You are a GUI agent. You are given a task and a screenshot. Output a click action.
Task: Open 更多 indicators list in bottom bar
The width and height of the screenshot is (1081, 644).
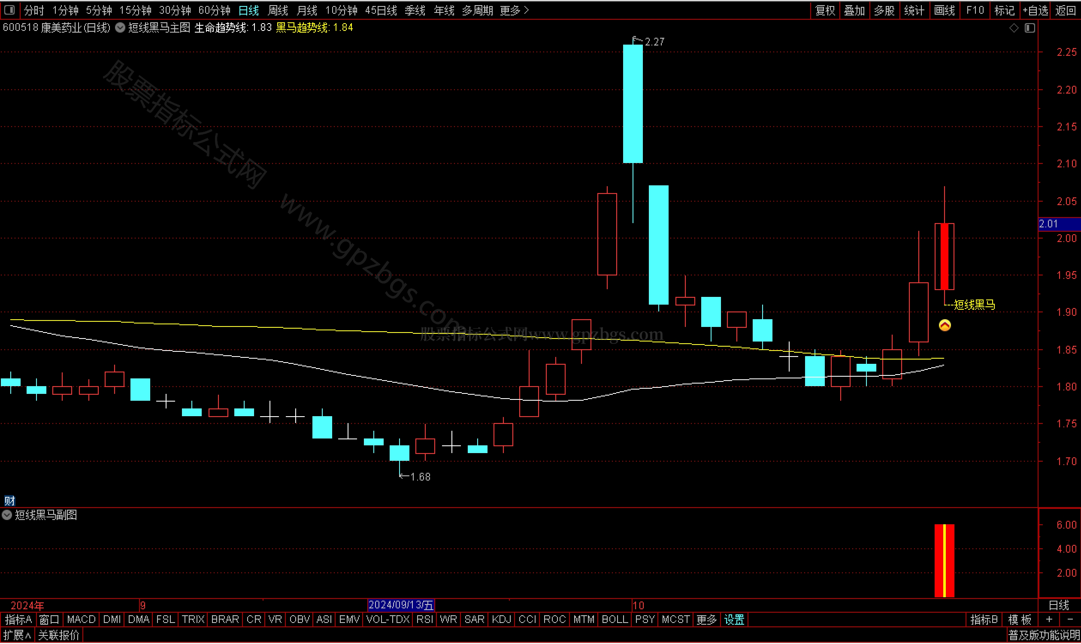click(706, 620)
